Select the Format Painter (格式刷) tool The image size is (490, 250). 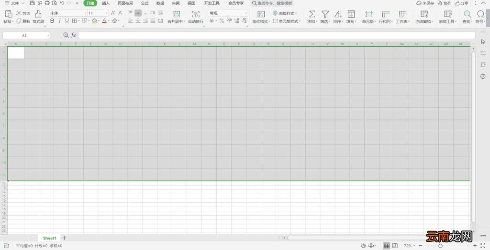[x=38, y=17]
